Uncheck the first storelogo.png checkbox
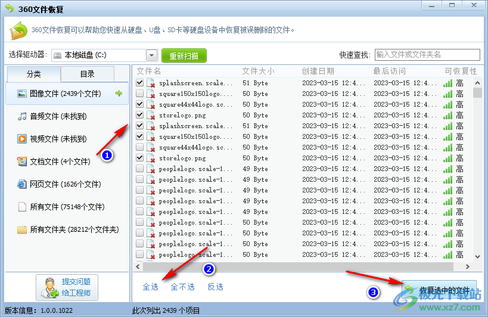Viewport: 488px width, 317px height. (140, 115)
